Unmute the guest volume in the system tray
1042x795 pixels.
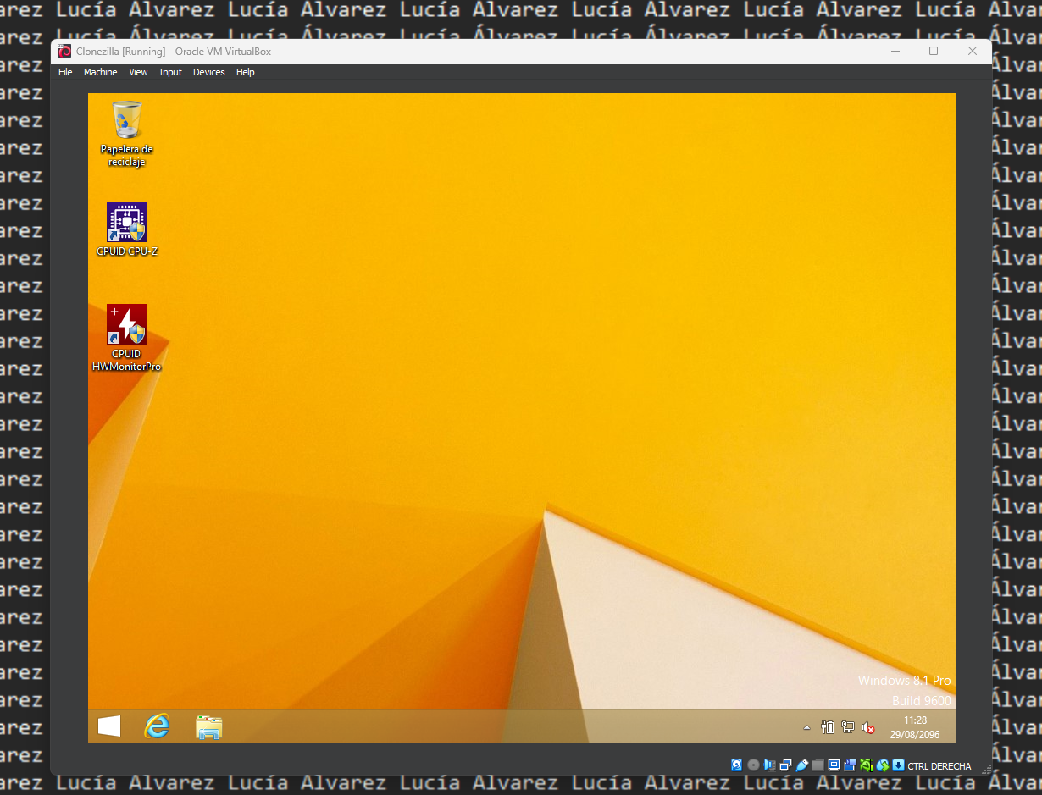(867, 727)
